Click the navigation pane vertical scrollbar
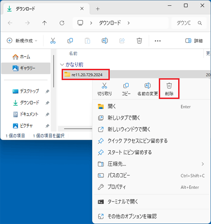211x224 pixels. click(x=54, y=71)
